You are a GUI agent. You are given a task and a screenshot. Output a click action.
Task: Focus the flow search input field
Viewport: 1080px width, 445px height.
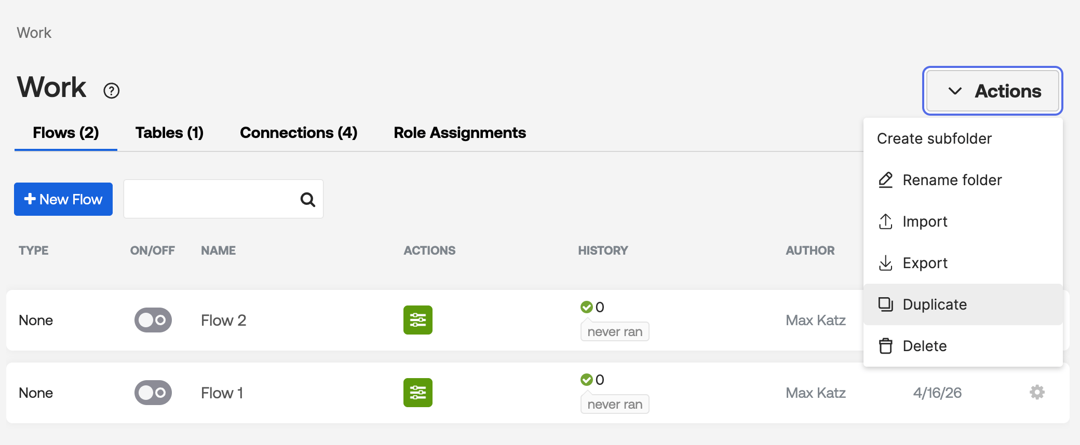click(223, 199)
